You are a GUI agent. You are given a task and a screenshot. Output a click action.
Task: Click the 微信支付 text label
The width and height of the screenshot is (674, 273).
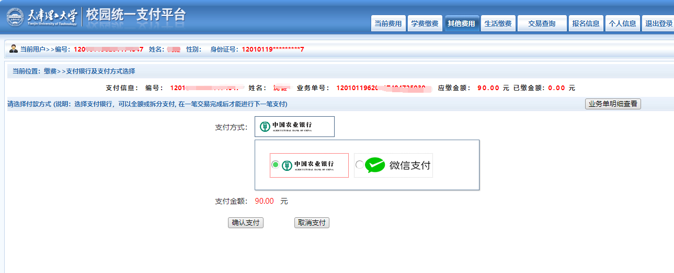[409, 166]
